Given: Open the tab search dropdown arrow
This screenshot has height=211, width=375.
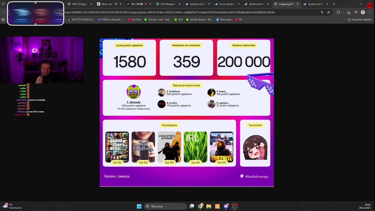Looking at the screenshot, I should [3, 4].
